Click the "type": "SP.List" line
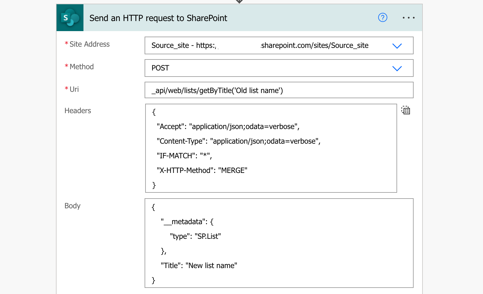The width and height of the screenshot is (483, 294). click(195, 236)
